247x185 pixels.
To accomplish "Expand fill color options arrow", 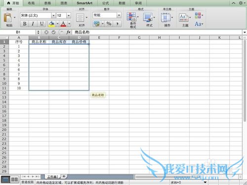I will coord(57,24).
